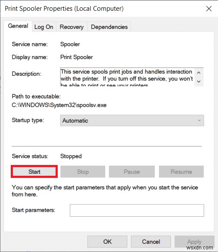Click the Apply button
218x252 pixels.
[194, 242]
